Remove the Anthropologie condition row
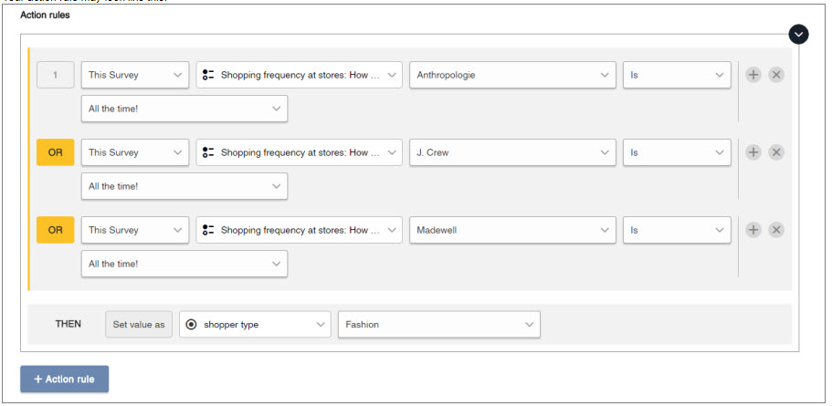This screenshot has width=832, height=406. click(x=775, y=75)
